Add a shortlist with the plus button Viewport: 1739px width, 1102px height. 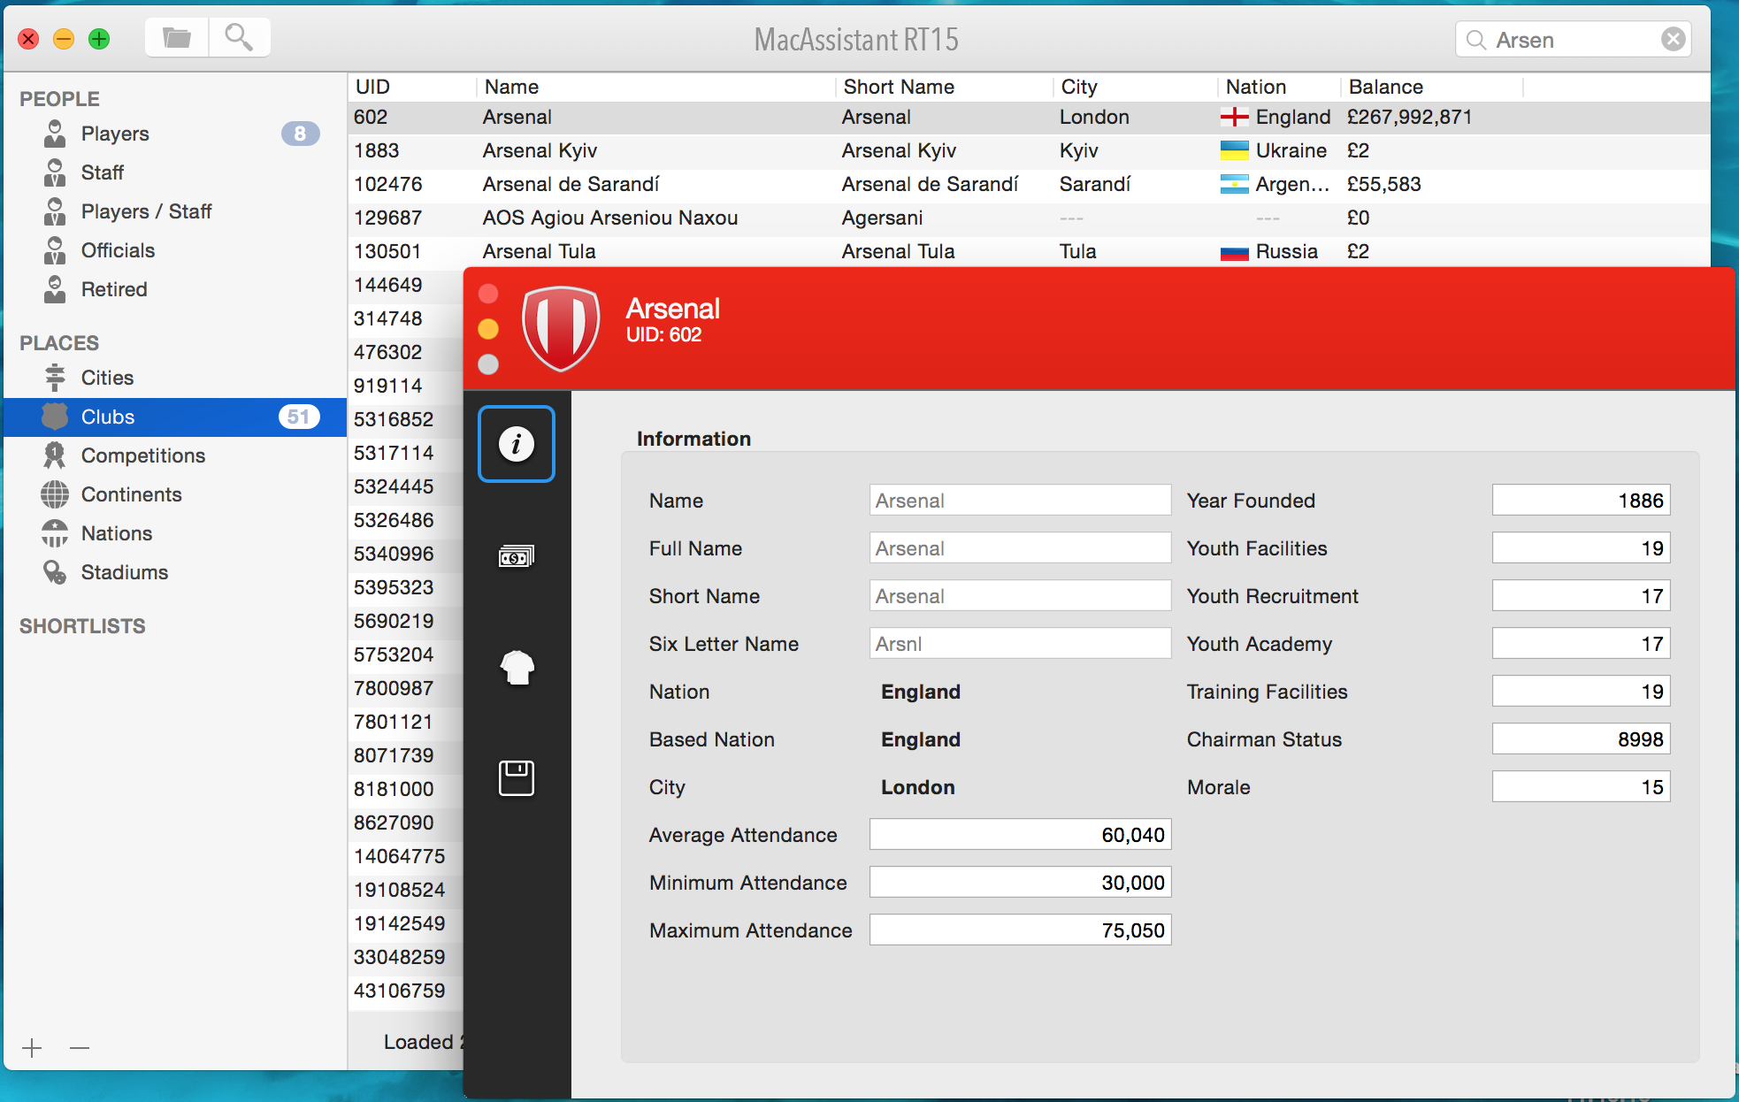click(x=32, y=1048)
